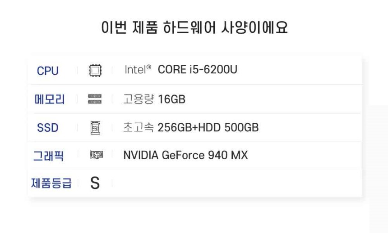
Task: Click the word Intel in CPU row
Action: click(x=135, y=70)
